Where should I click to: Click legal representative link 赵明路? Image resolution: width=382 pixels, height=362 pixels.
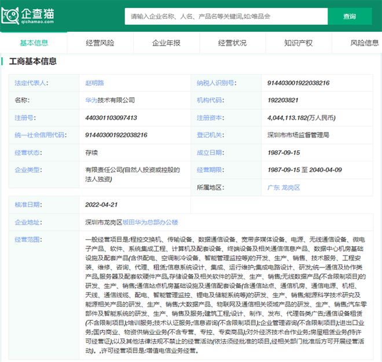(x=94, y=83)
